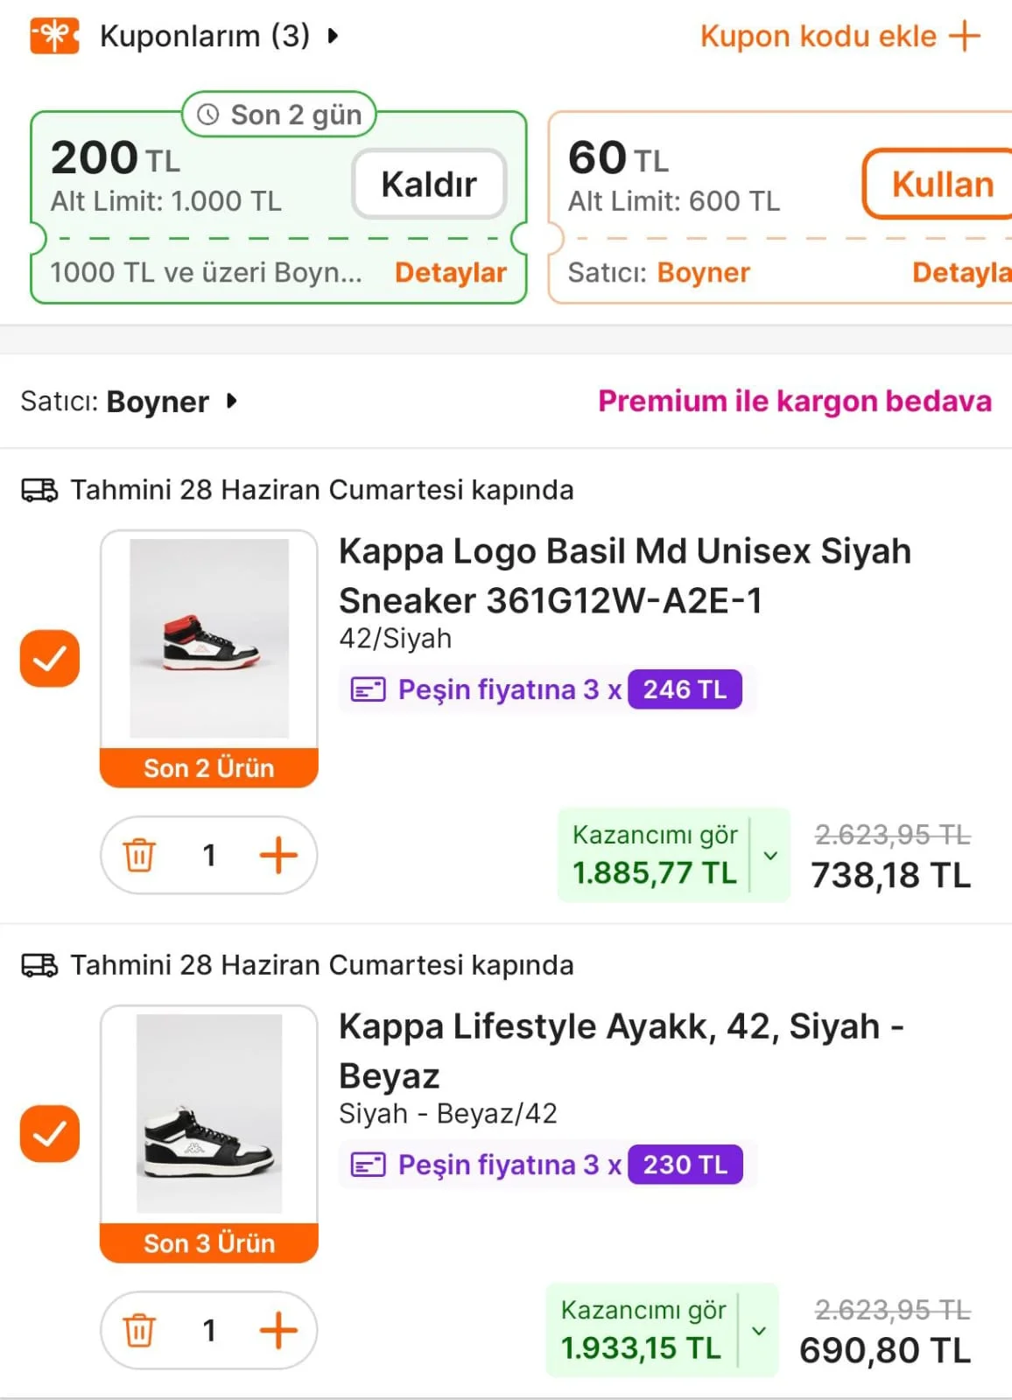Viewport: 1012px width, 1400px height.
Task: Tap the orange coupon gift icon
Action: (x=54, y=36)
